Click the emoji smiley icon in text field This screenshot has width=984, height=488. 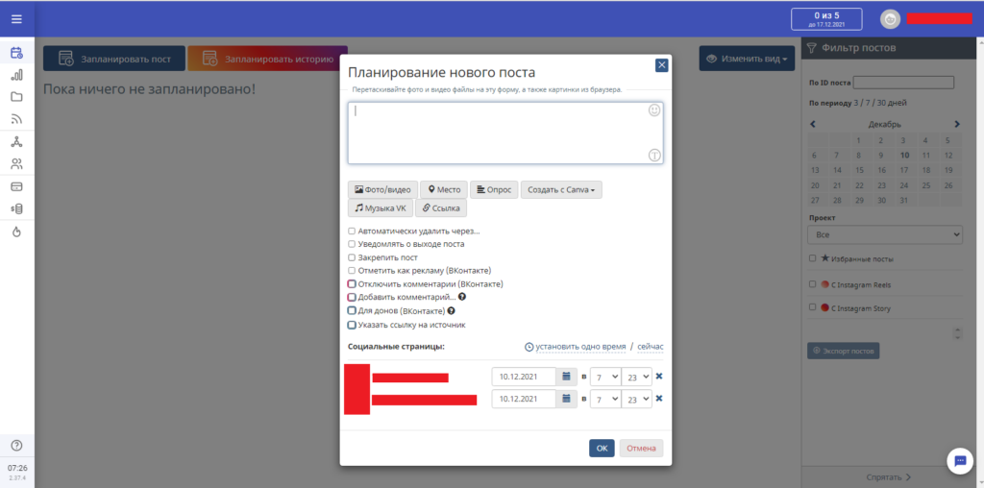(654, 111)
